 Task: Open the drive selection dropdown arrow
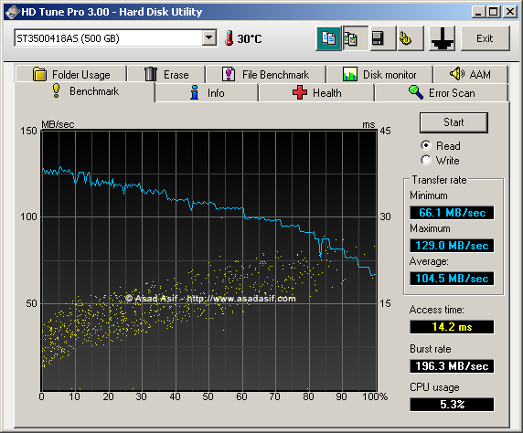[x=209, y=38]
